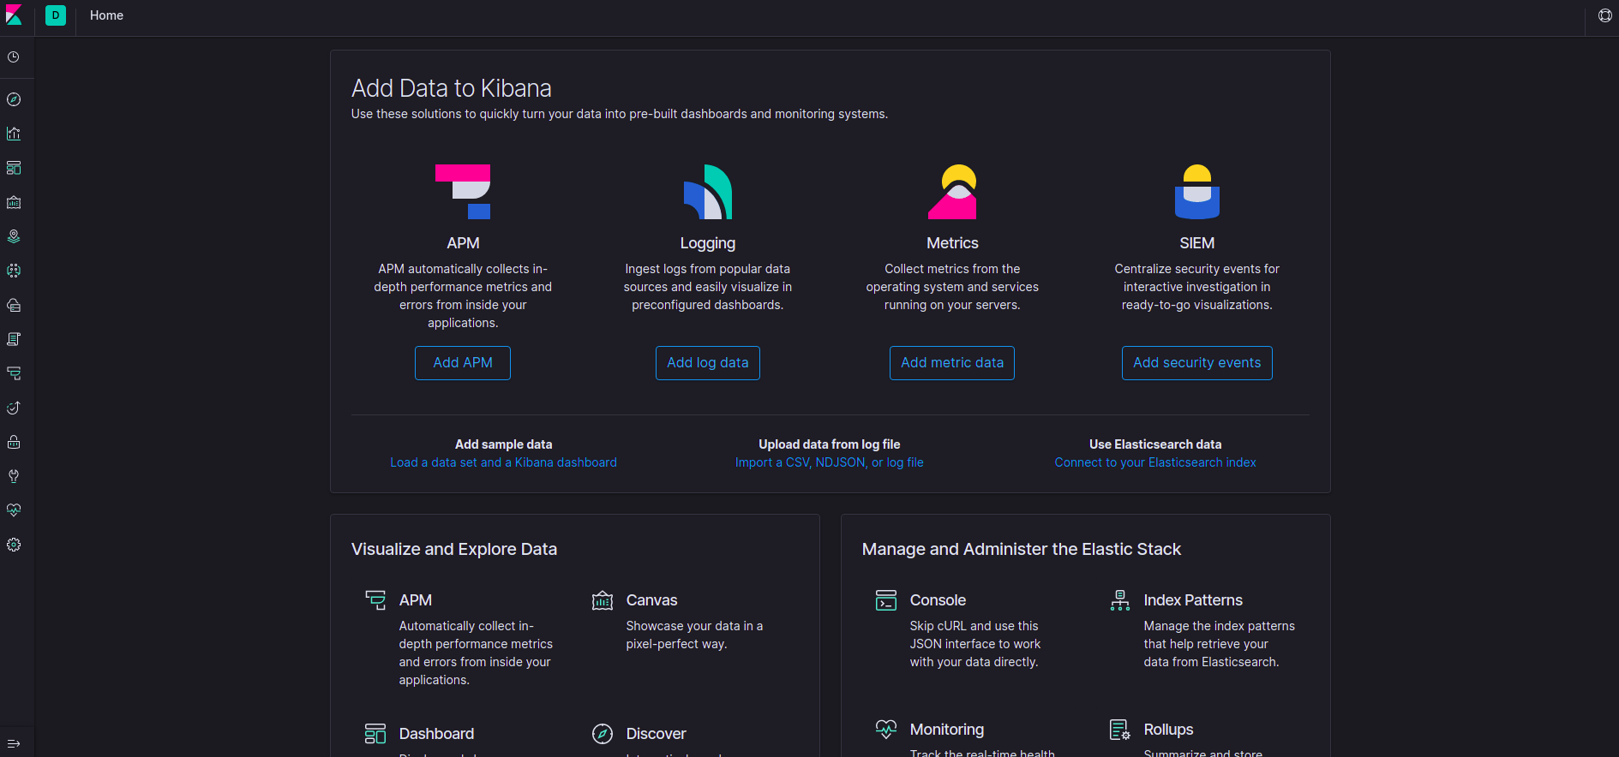Open Visualize in the left sidebar
This screenshot has width=1619, height=757.
(x=14, y=134)
